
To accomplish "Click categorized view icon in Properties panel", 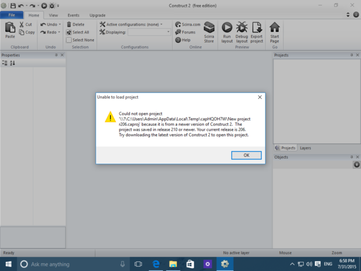I will [5, 63].
